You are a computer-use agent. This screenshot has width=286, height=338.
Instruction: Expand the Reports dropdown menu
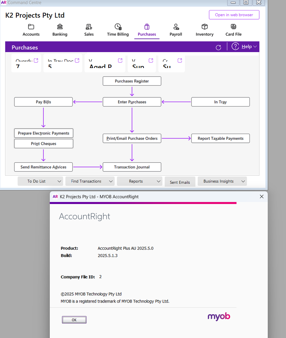(x=158, y=181)
